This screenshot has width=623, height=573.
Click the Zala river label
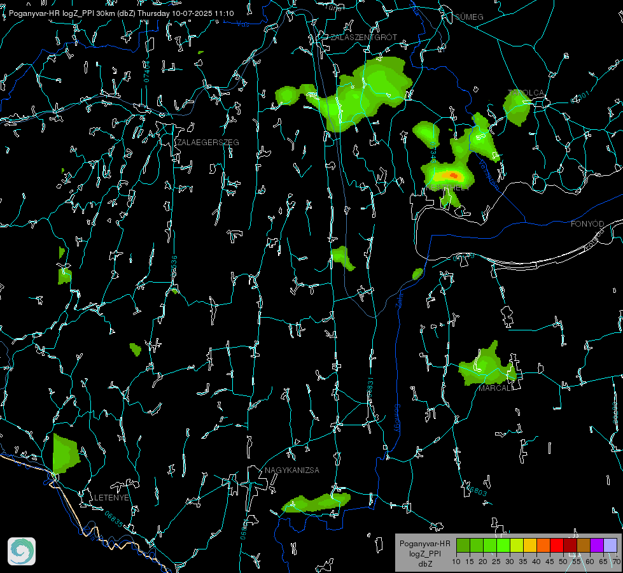pyautogui.click(x=399, y=299)
